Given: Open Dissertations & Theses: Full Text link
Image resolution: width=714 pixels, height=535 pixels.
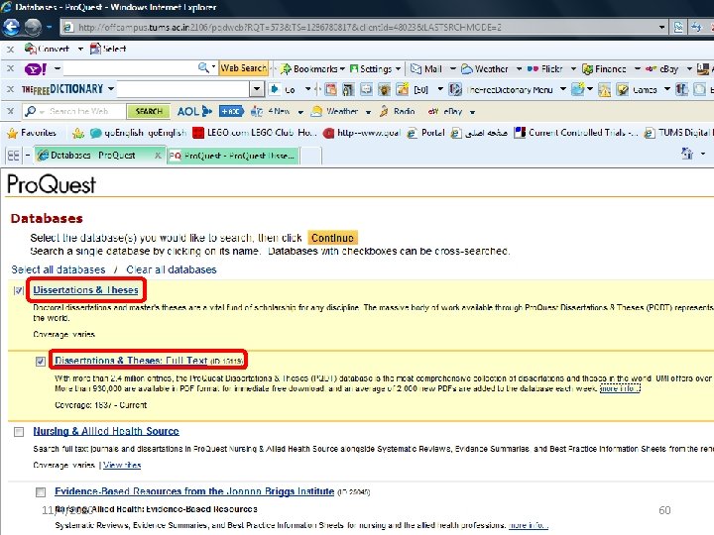Looking at the screenshot, I should [x=131, y=361].
